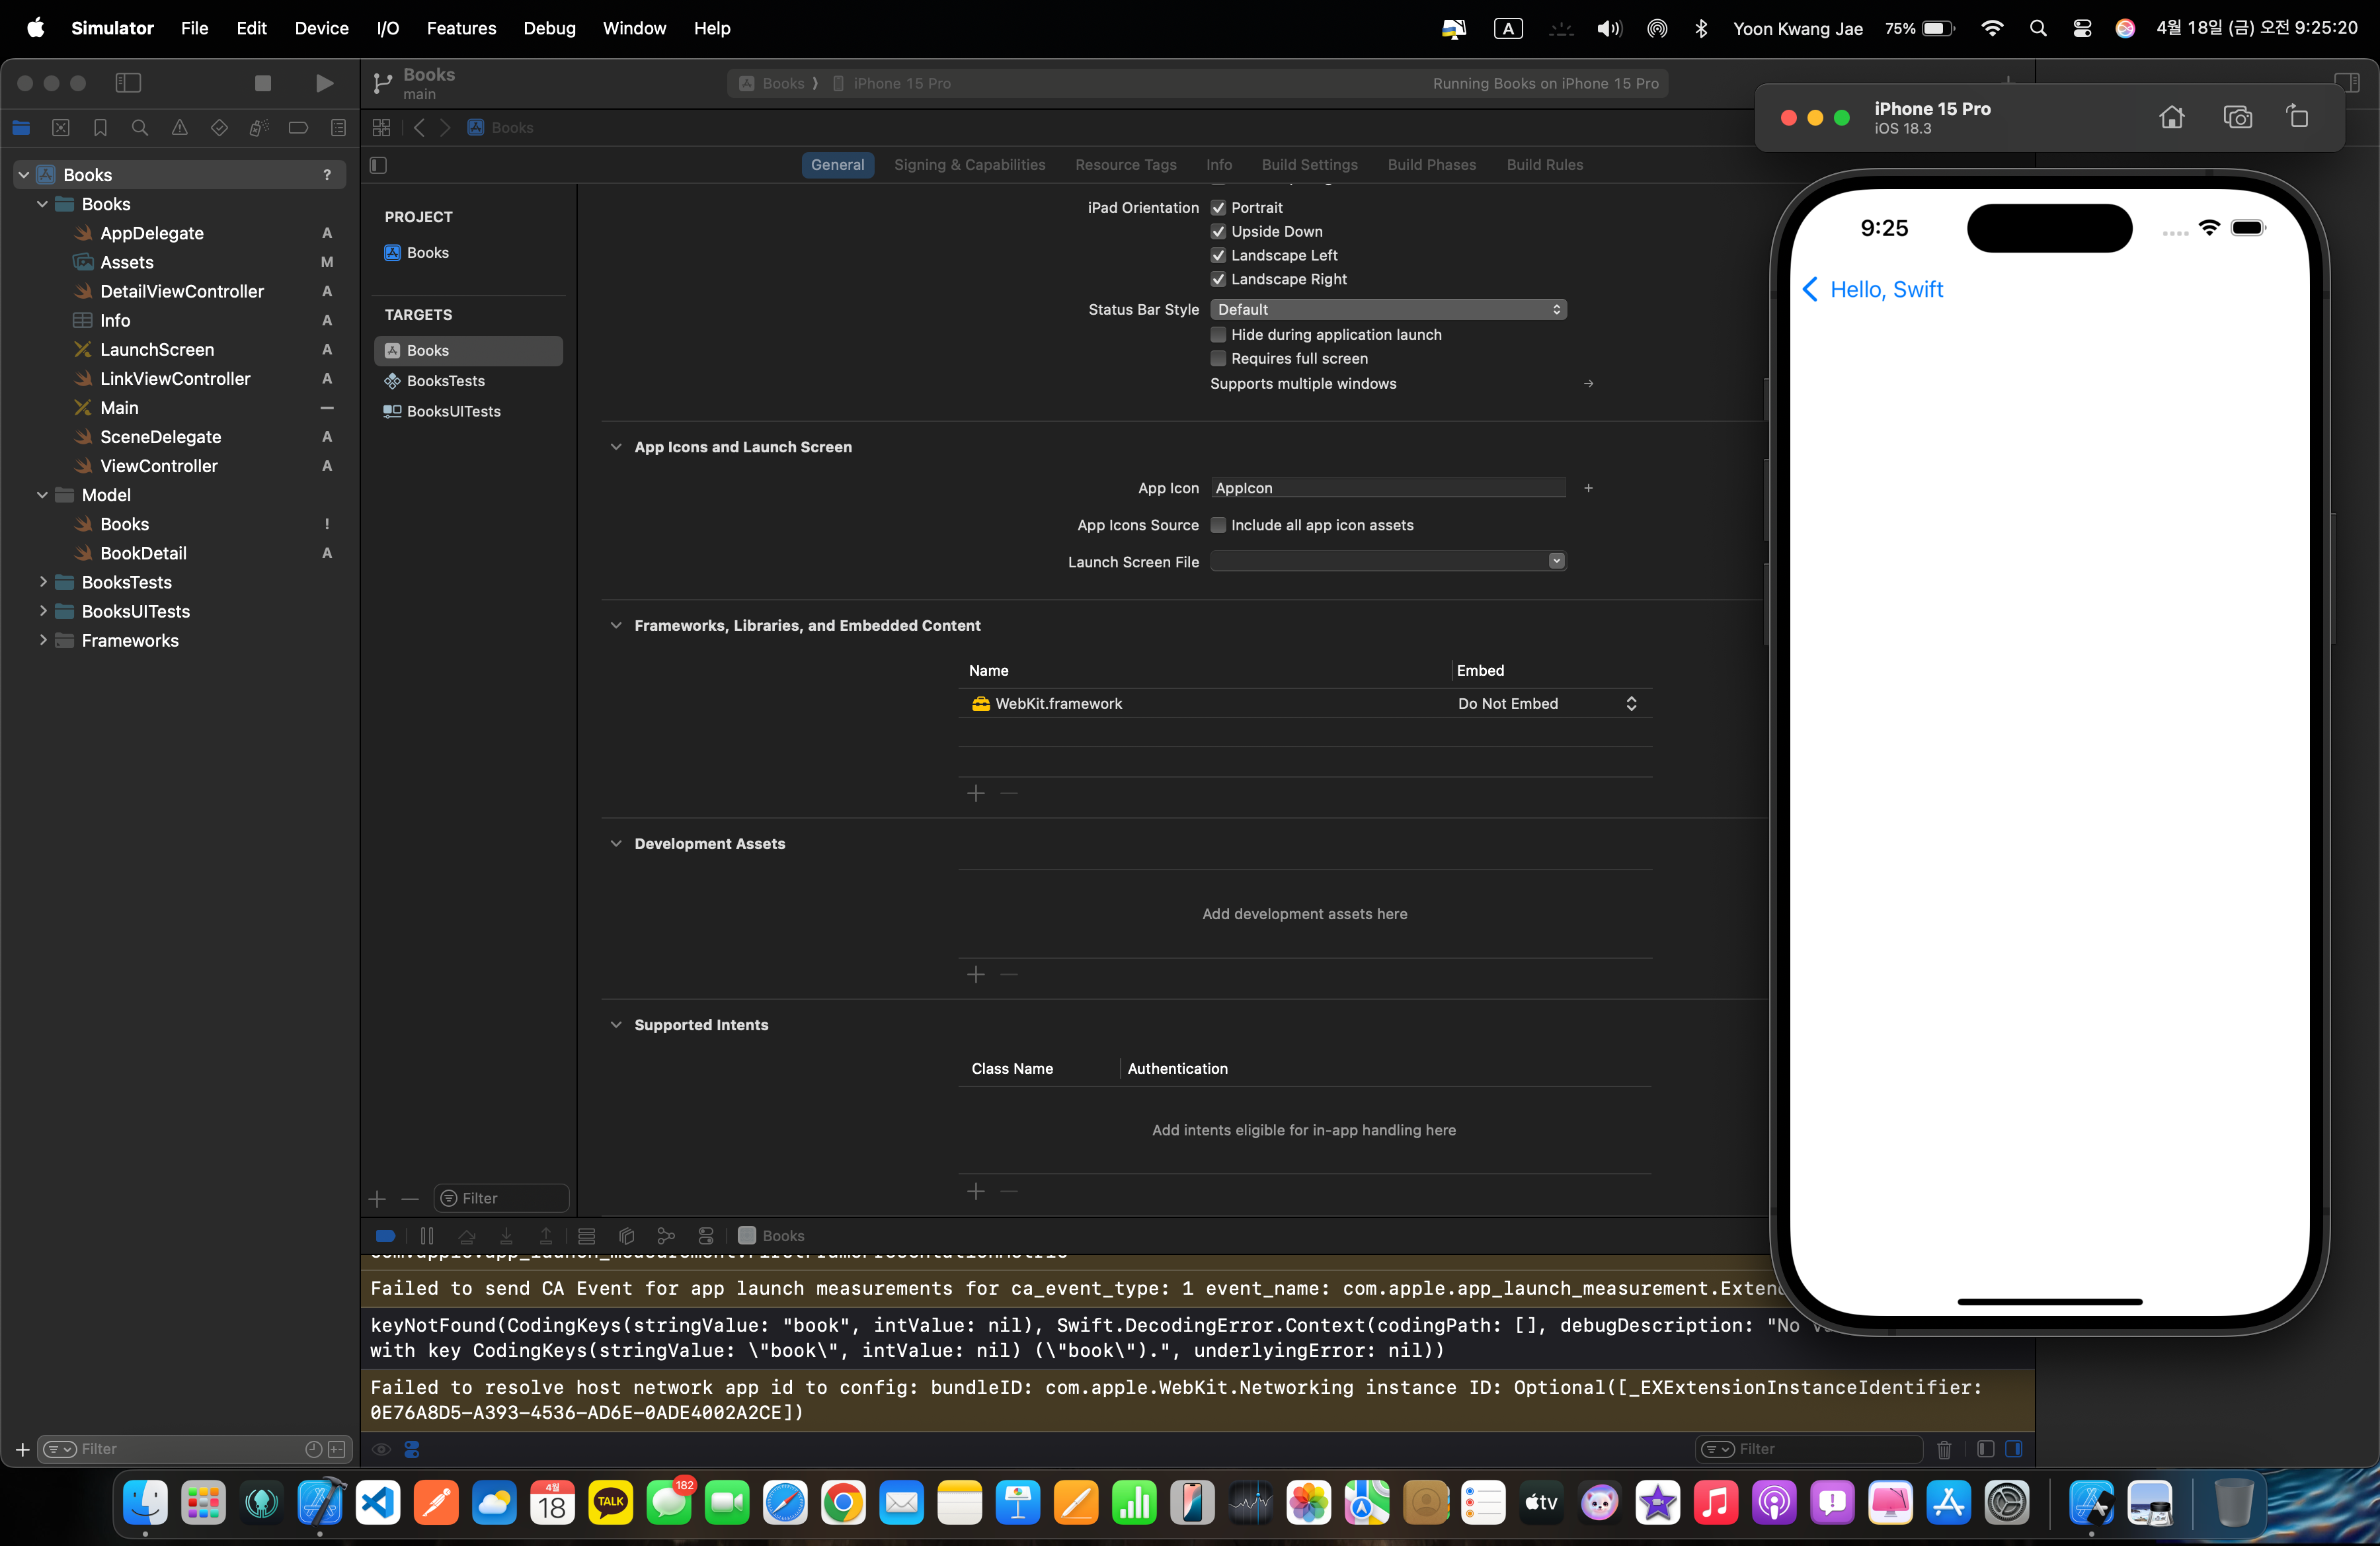Click the targets Filter field
The width and height of the screenshot is (2380, 1546).
pyautogui.click(x=501, y=1198)
